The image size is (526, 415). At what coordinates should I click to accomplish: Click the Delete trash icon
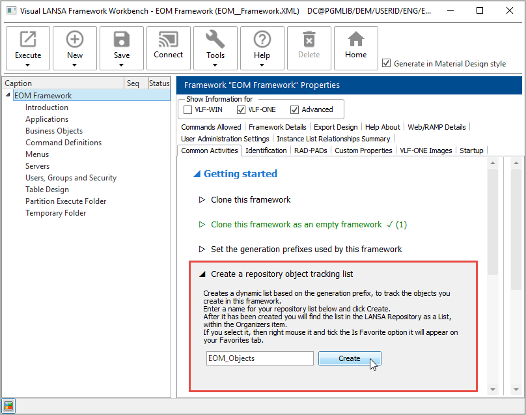tap(309, 39)
